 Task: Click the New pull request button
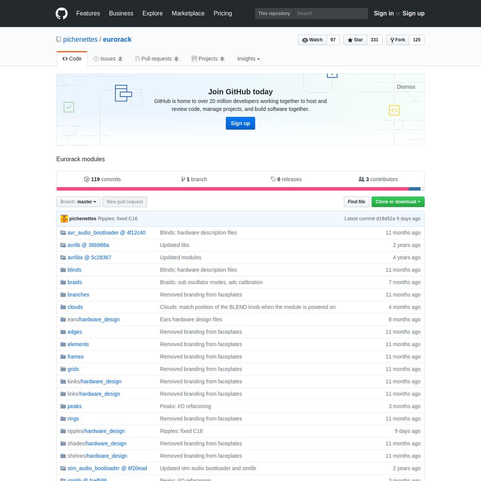coord(125,202)
